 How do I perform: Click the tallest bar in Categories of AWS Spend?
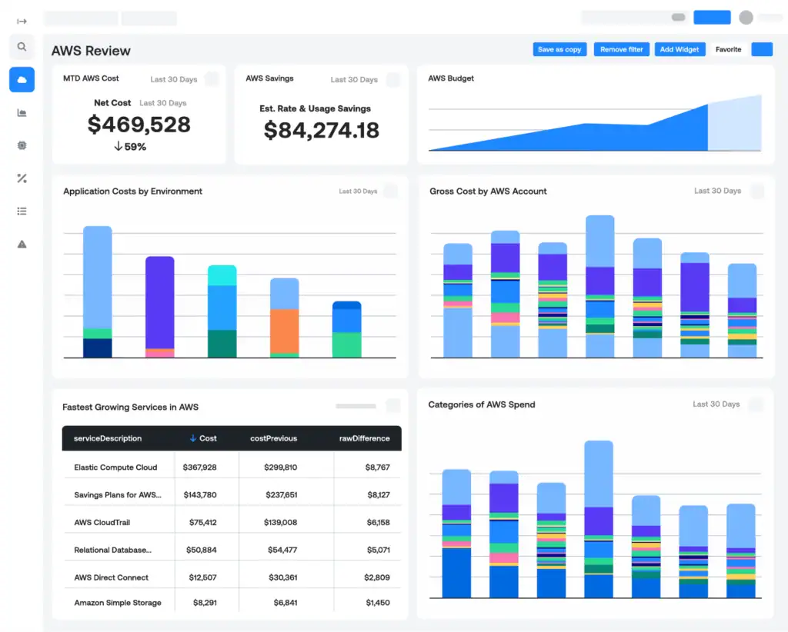(x=599, y=519)
